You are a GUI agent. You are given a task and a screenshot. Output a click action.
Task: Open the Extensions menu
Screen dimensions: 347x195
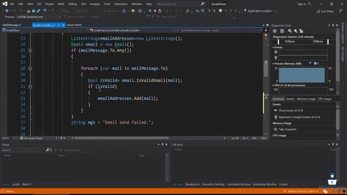point(121,4)
